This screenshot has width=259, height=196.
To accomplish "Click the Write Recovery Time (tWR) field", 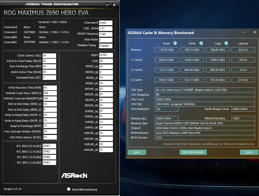I will tap(50, 88).
